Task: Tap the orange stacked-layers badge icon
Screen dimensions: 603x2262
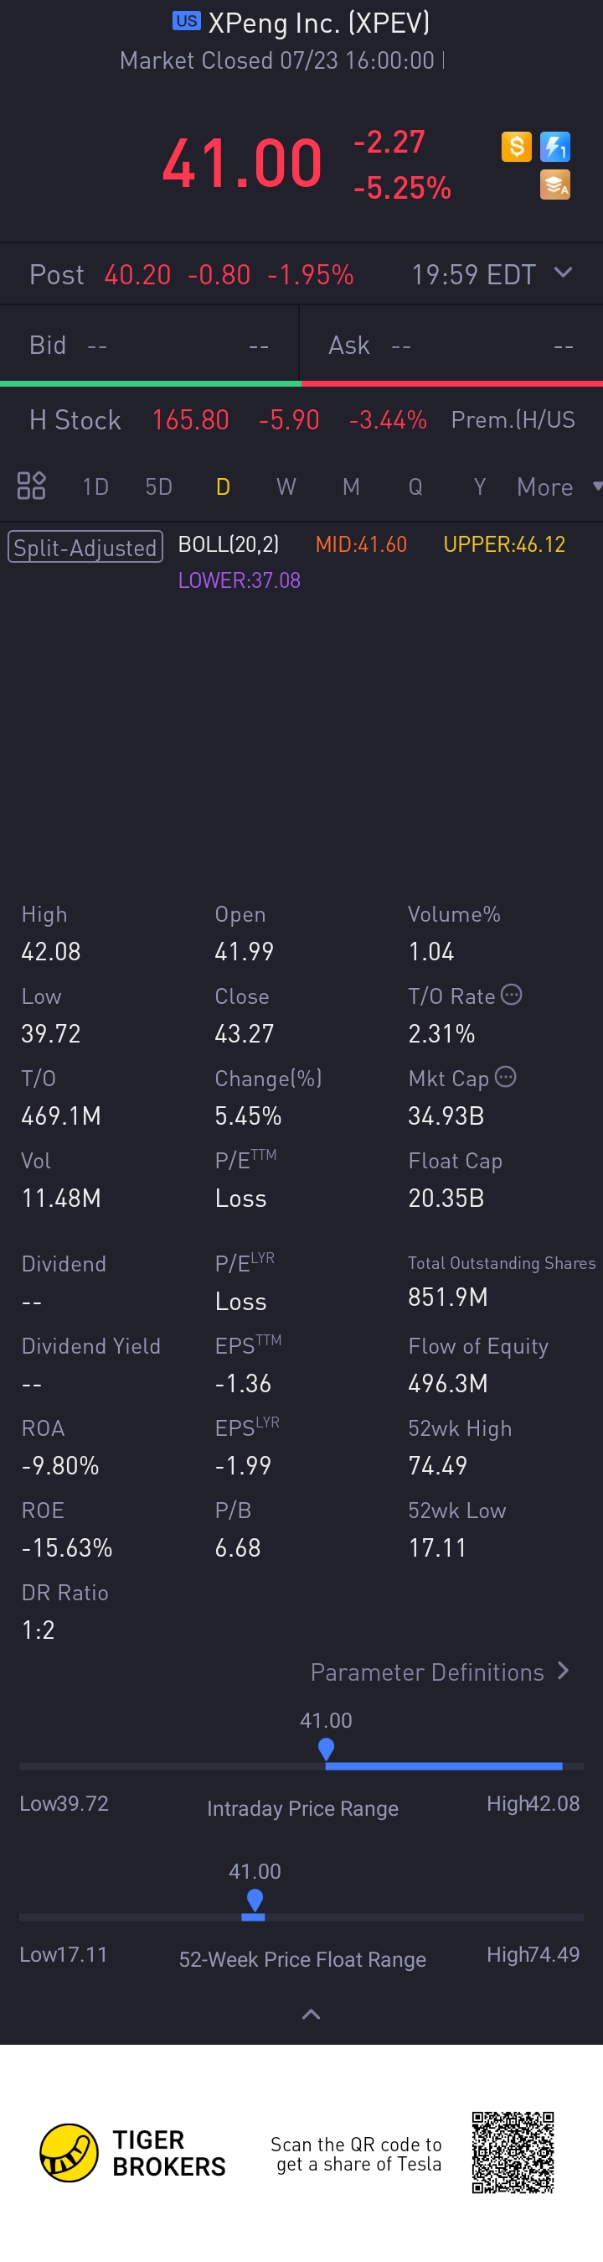Action: tap(554, 185)
